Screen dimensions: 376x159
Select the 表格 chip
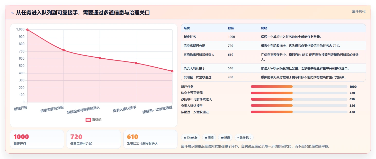coord(209,137)
